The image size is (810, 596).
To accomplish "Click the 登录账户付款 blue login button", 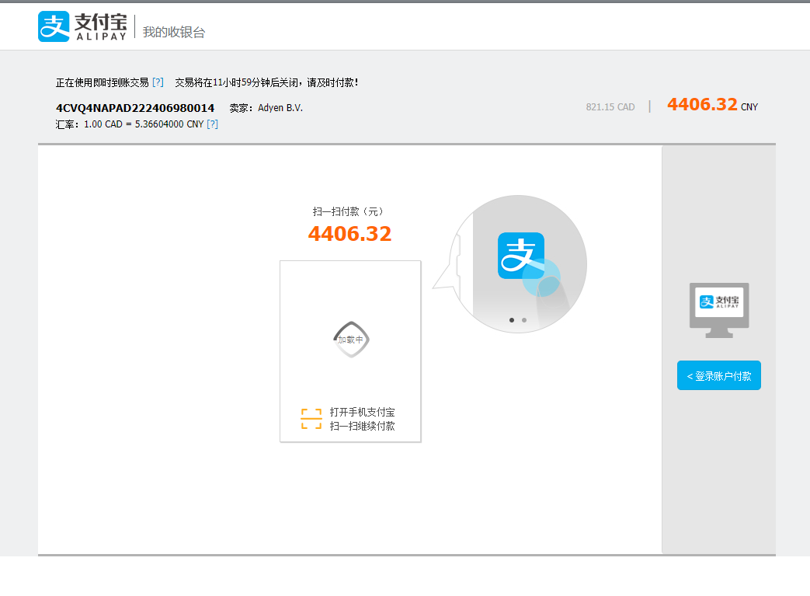I will (718, 375).
